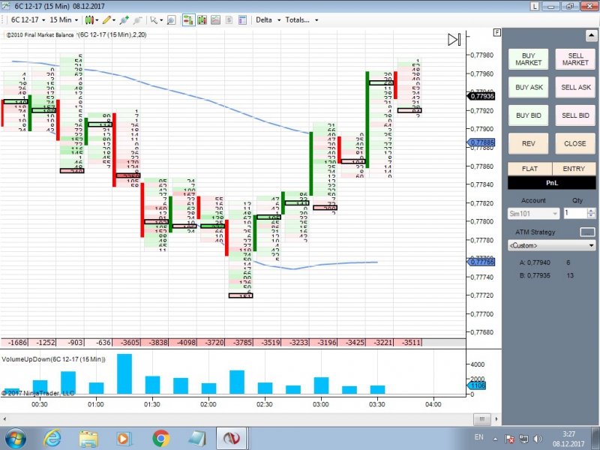Click the ENTRY button
The width and height of the screenshot is (600, 450).
574,169
